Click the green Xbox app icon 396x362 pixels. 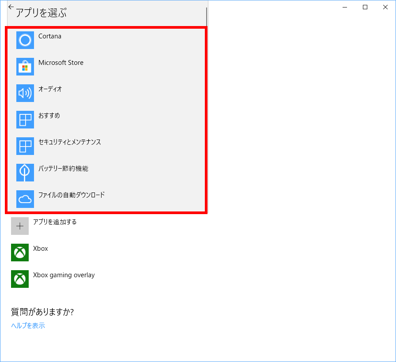(x=20, y=253)
